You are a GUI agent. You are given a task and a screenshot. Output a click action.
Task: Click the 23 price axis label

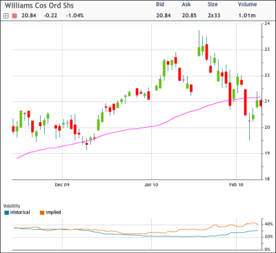coord(267,50)
